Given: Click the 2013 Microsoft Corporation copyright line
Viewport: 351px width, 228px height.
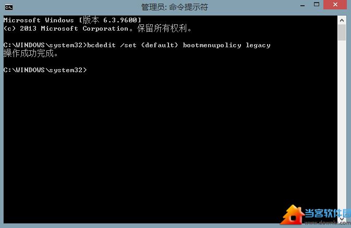Looking at the screenshot, I should pyautogui.click(x=98, y=29).
